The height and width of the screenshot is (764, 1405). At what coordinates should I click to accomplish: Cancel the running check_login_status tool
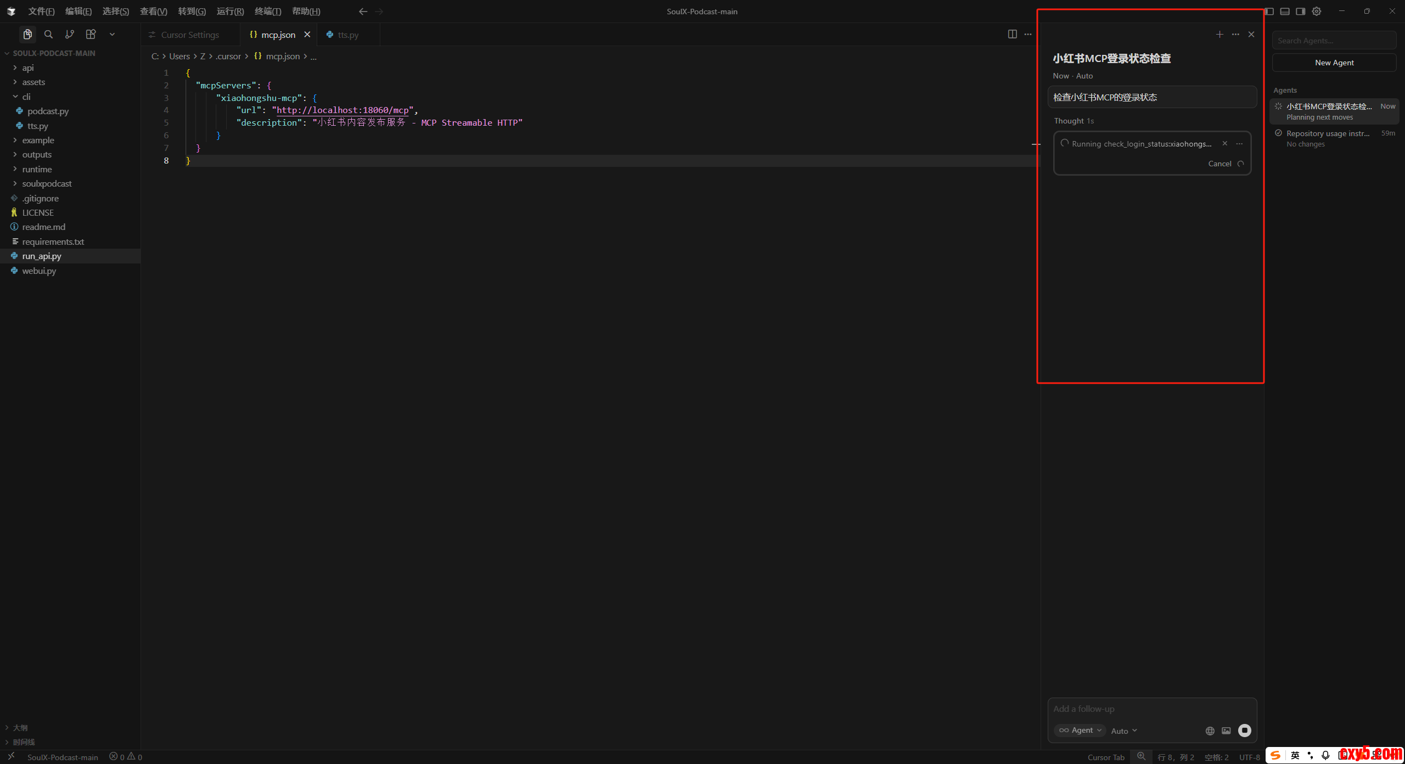tap(1219, 164)
